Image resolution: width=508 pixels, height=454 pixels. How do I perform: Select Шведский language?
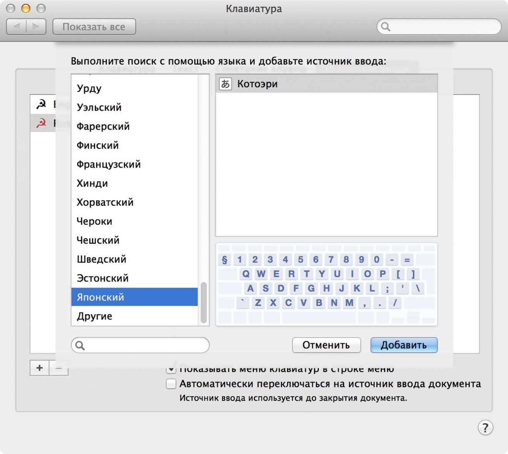click(134, 259)
